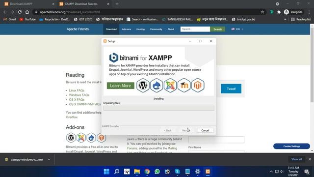The image size is (314, 177).
Task: Click the WordPress icon under Add-ons on webpage
Action: click(x=71, y=138)
